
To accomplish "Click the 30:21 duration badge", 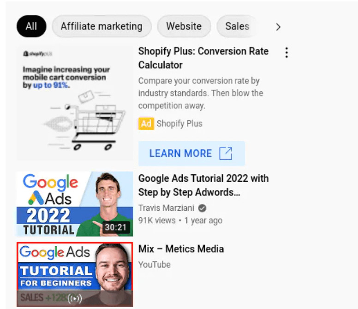I will pos(116,227).
